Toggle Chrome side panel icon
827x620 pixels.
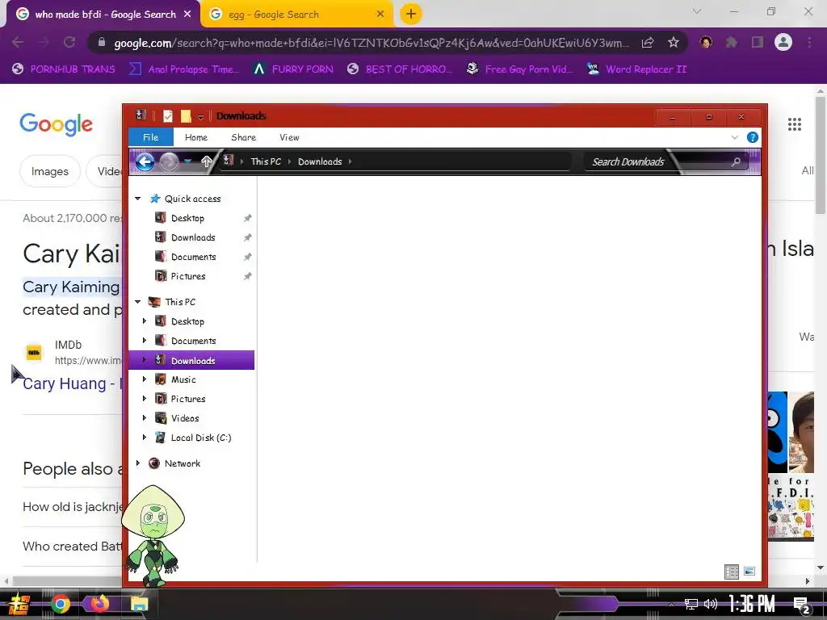758,42
